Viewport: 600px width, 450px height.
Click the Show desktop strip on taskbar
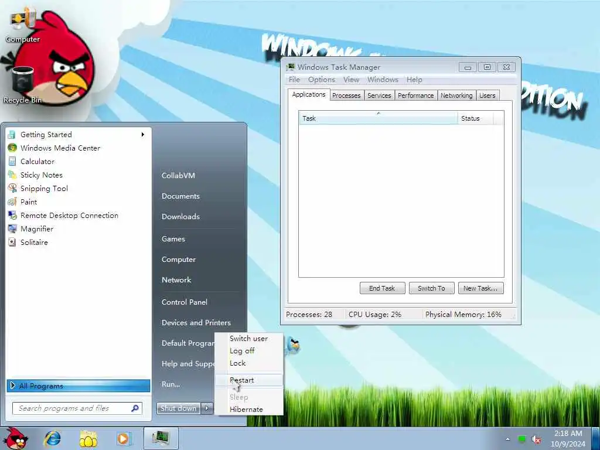click(596, 438)
